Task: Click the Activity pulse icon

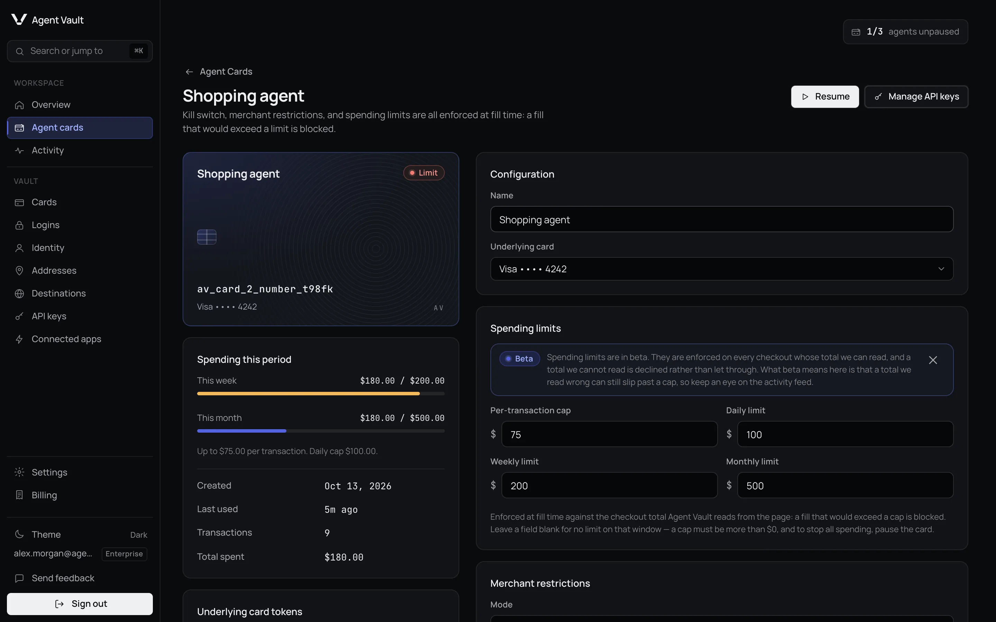Action: (x=19, y=151)
